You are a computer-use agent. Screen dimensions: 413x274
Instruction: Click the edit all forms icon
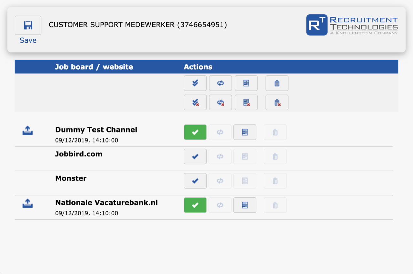point(246,83)
